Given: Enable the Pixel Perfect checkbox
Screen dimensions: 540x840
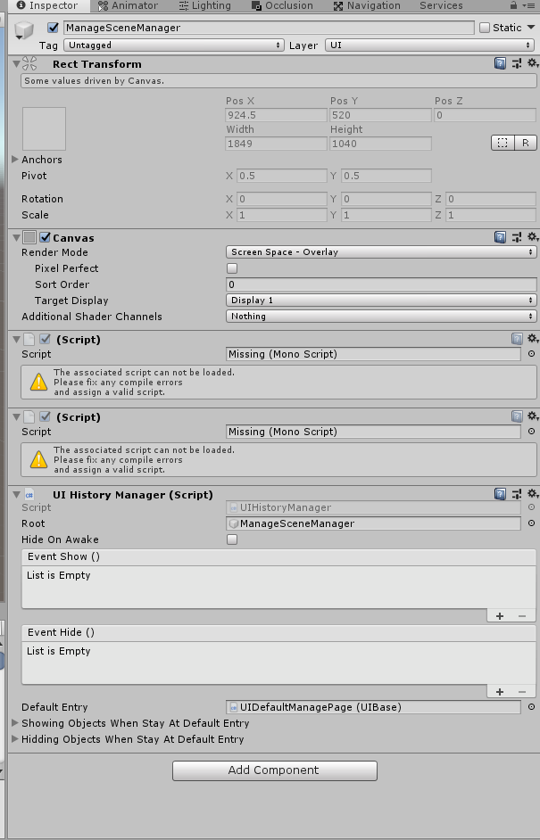Looking at the screenshot, I should point(231,268).
